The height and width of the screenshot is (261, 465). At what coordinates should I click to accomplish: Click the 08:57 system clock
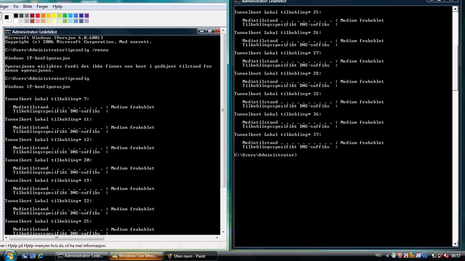pyautogui.click(x=455, y=256)
